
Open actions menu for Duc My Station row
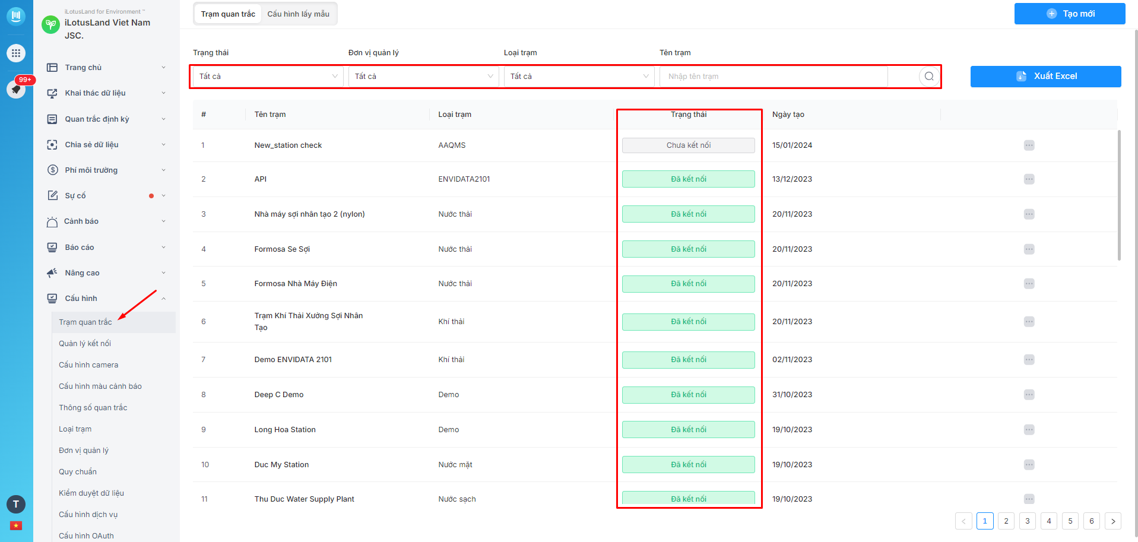tap(1029, 465)
